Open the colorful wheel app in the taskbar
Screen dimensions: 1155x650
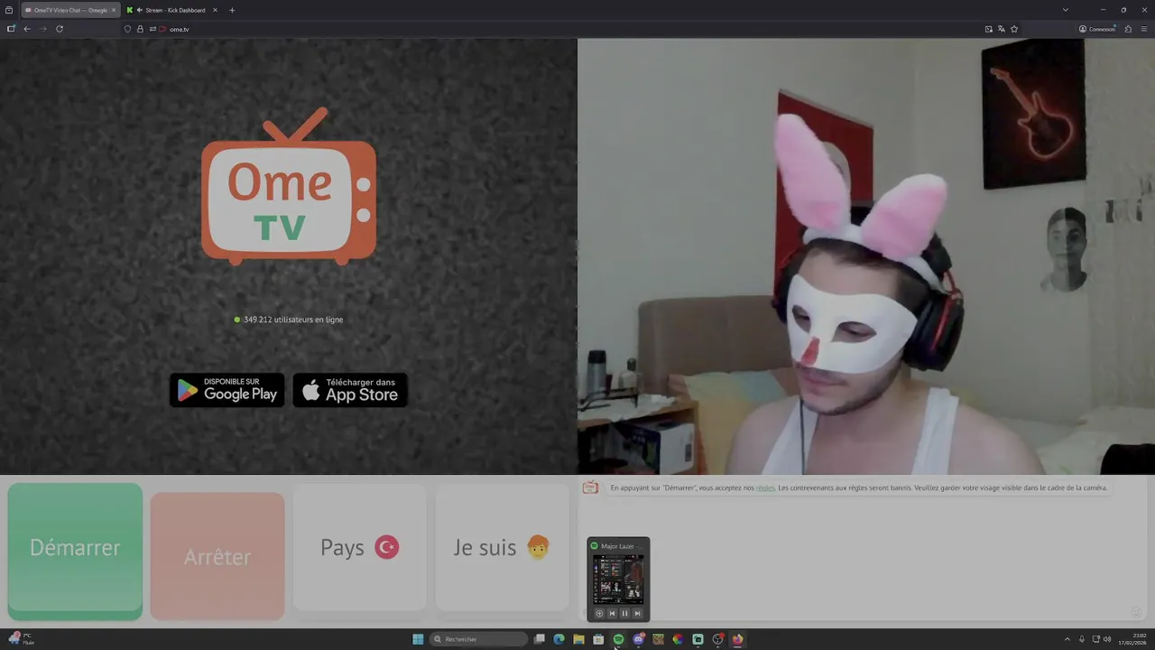tap(678, 639)
